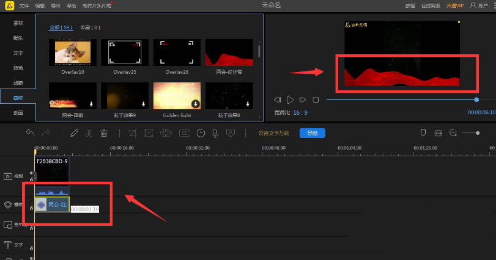Switch to the 滤镜 sidebar tab

(18, 83)
